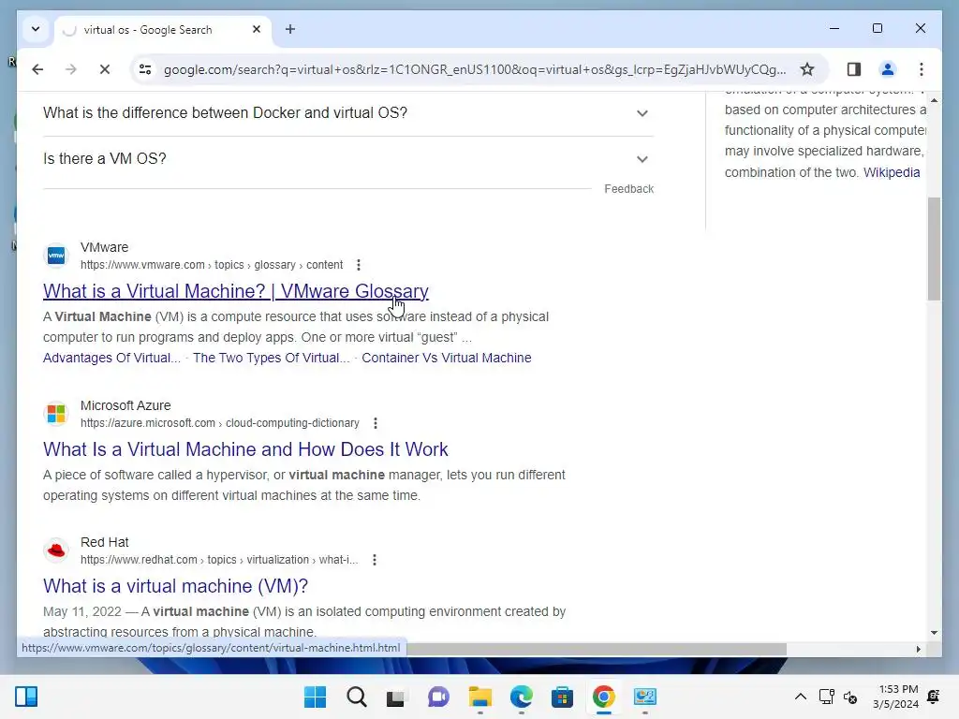Close the 'virtual os - Google Search' tab

(257, 29)
